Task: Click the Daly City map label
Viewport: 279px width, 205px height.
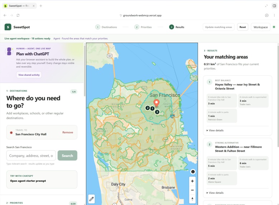Action: point(118,184)
